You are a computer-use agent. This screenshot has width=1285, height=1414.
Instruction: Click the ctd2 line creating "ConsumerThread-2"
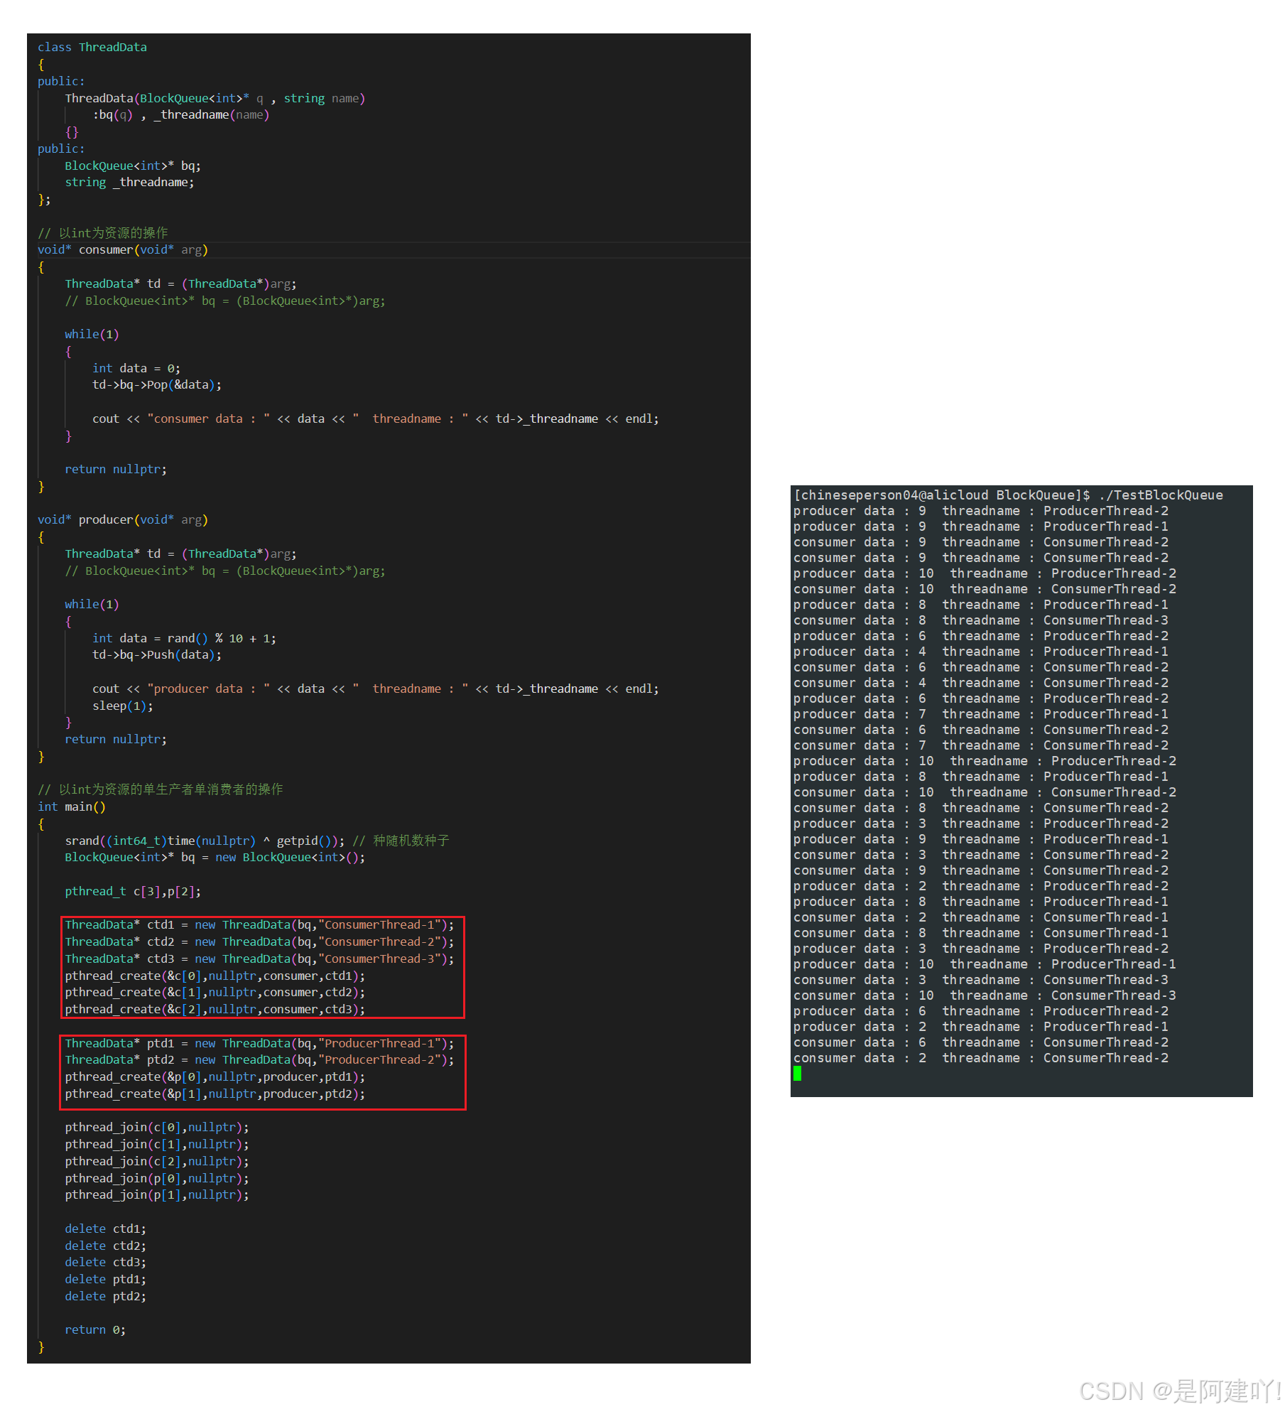[259, 941]
